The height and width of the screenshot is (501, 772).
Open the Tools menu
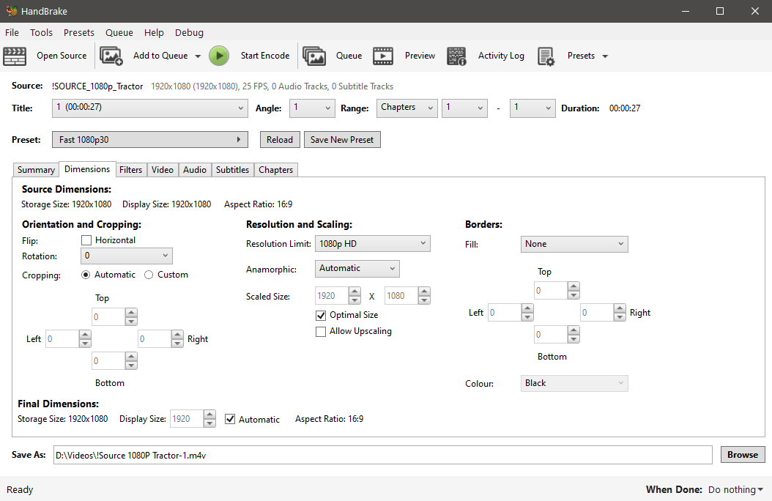tap(41, 32)
